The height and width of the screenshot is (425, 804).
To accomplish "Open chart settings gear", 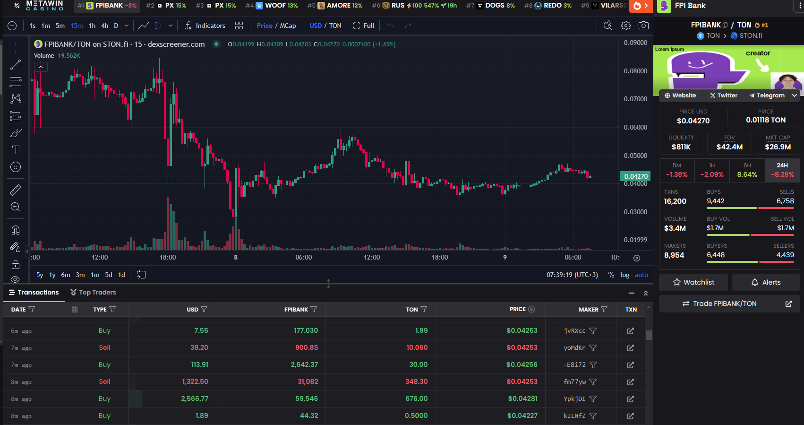I will point(626,26).
